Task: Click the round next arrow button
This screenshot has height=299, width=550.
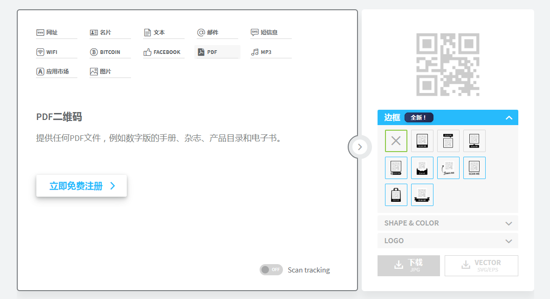Action: coord(359,147)
